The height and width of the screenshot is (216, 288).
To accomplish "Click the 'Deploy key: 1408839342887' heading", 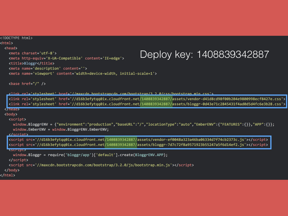I will (x=204, y=55).
